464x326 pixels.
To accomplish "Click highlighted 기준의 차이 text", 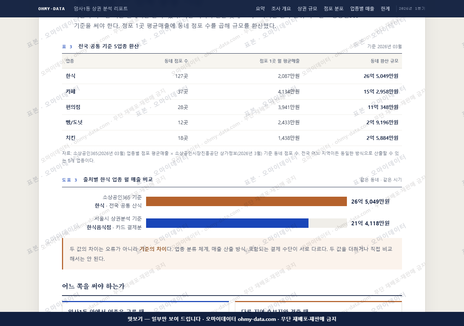I will click(153, 249).
